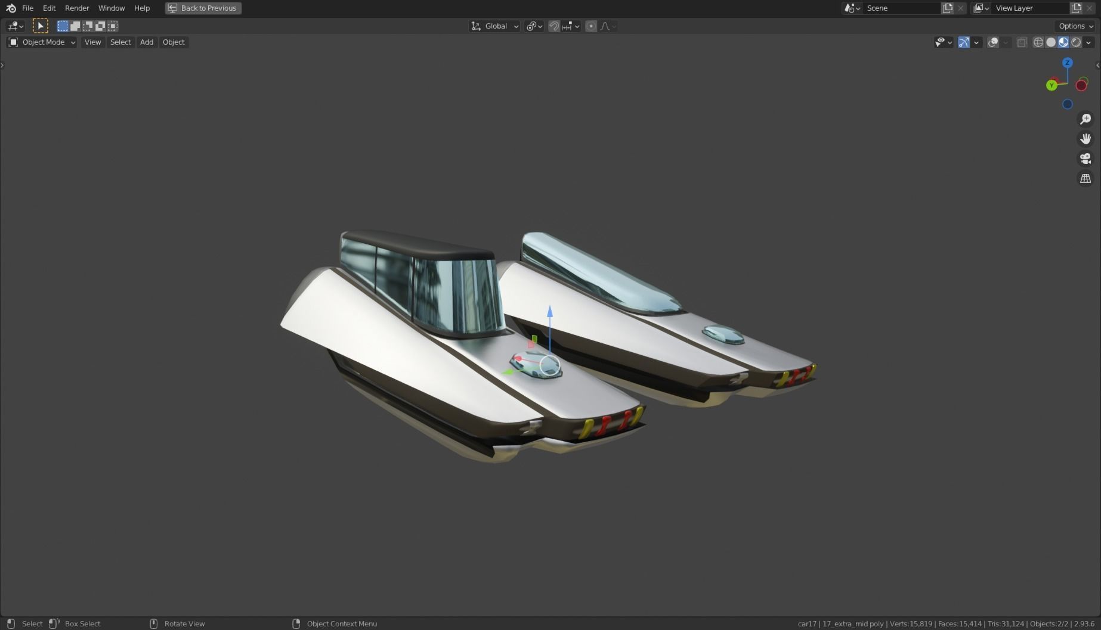Viewport: 1101px width, 630px height.
Task: Toggle snapping magnet icon
Action: click(554, 26)
